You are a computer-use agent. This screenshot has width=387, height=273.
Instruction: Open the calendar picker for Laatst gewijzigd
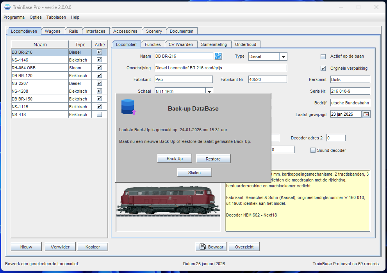366,114
